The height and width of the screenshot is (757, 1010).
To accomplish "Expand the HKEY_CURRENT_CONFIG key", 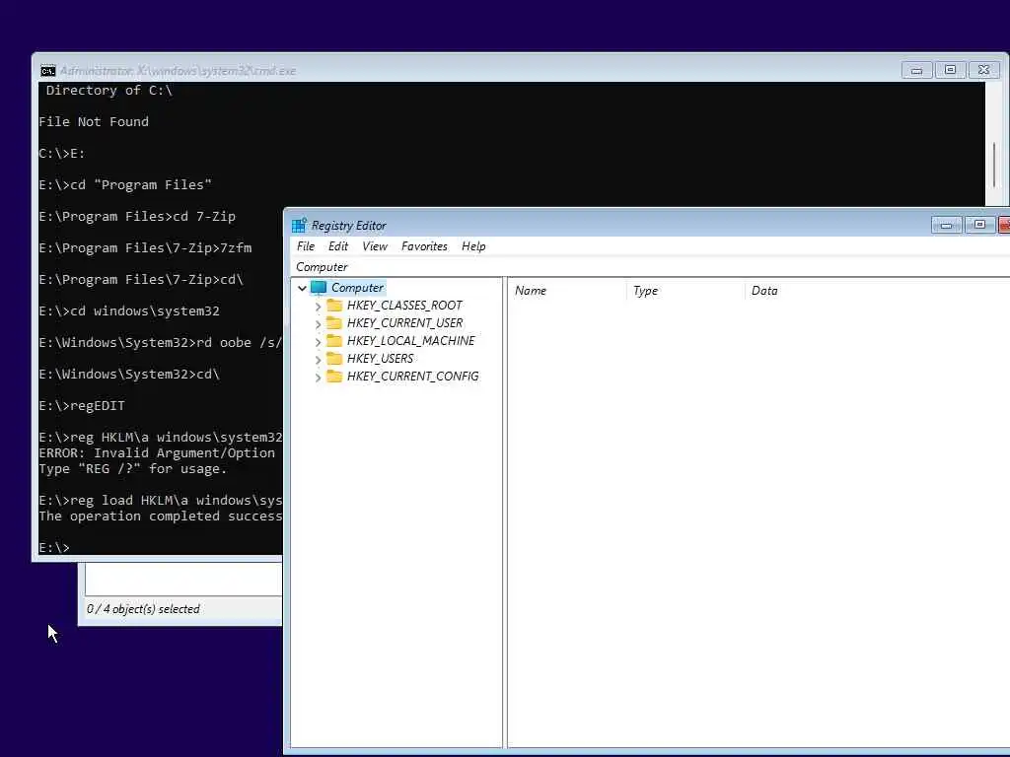I will point(319,378).
